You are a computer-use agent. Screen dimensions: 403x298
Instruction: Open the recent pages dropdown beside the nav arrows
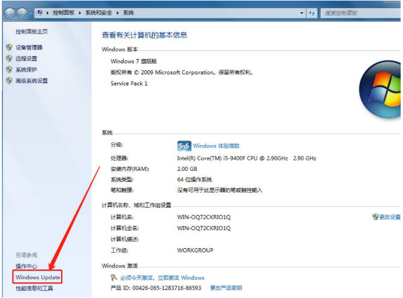coord(31,13)
